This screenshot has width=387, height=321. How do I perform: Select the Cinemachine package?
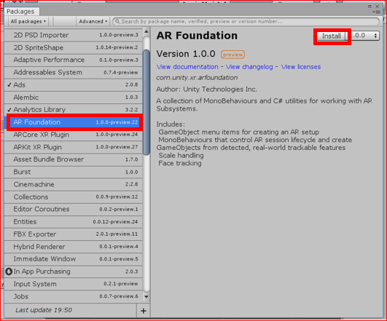click(74, 184)
